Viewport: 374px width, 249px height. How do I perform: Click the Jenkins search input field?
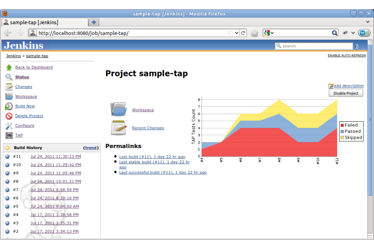(314, 46)
